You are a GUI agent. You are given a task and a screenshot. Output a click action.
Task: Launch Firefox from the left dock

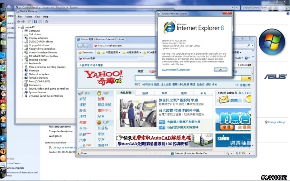3,16
